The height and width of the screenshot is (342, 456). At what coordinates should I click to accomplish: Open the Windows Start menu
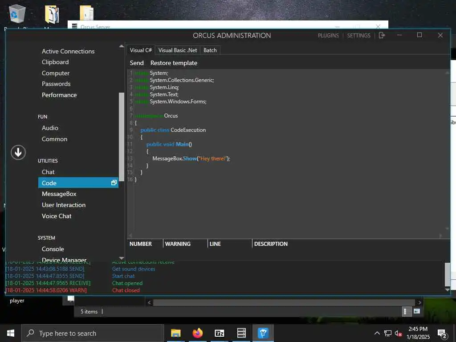[x=11, y=333]
